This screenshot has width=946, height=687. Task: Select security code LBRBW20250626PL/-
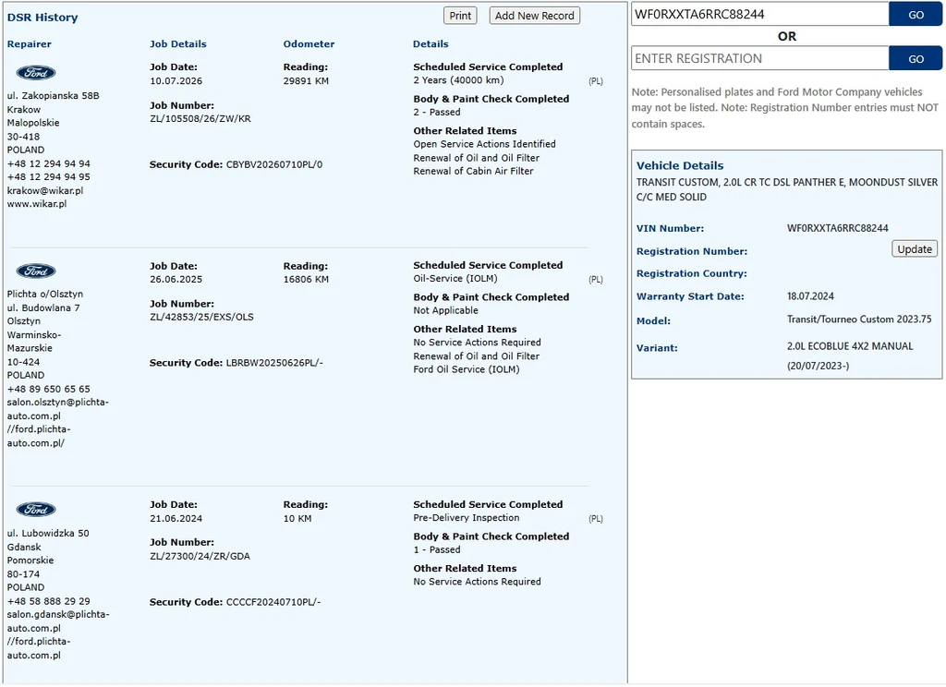tap(274, 363)
